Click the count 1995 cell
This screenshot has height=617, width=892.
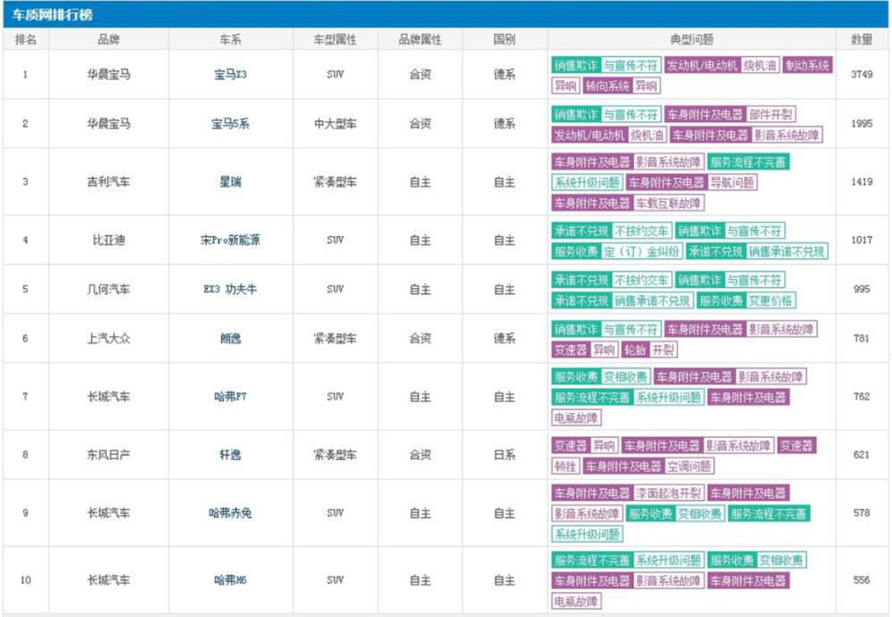(x=862, y=123)
